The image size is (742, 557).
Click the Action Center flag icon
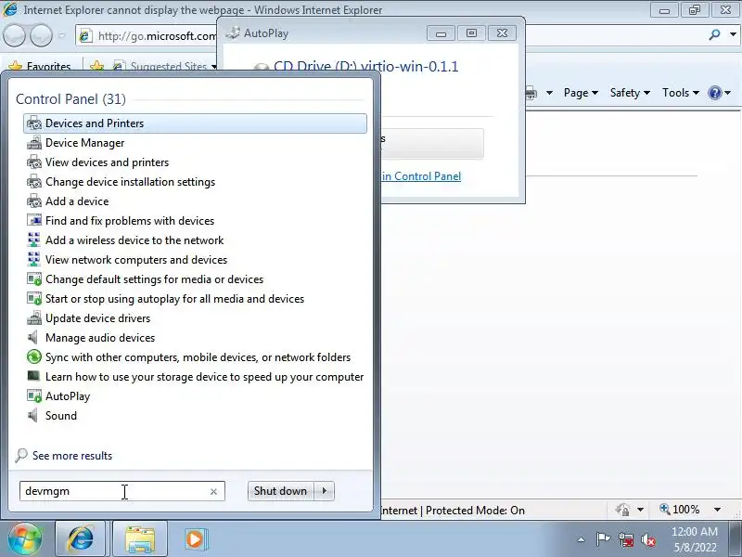click(x=603, y=539)
